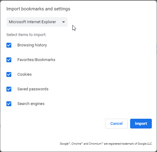Click the Select items to import heading
Image resolution: width=157 pixels, height=152 pixels.
click(26, 35)
